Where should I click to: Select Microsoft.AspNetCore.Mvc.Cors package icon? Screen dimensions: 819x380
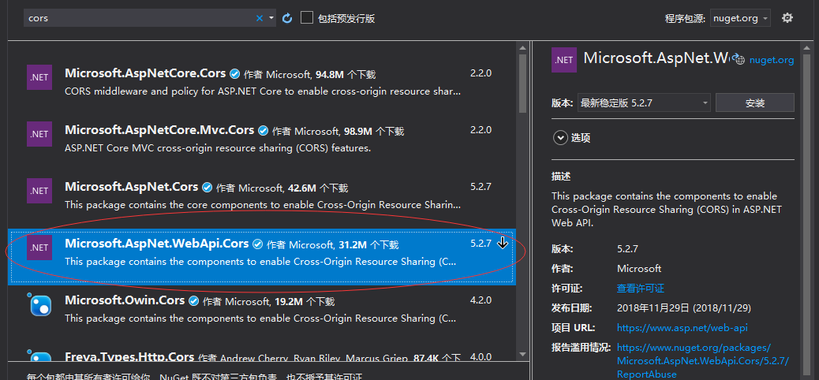pyautogui.click(x=39, y=133)
